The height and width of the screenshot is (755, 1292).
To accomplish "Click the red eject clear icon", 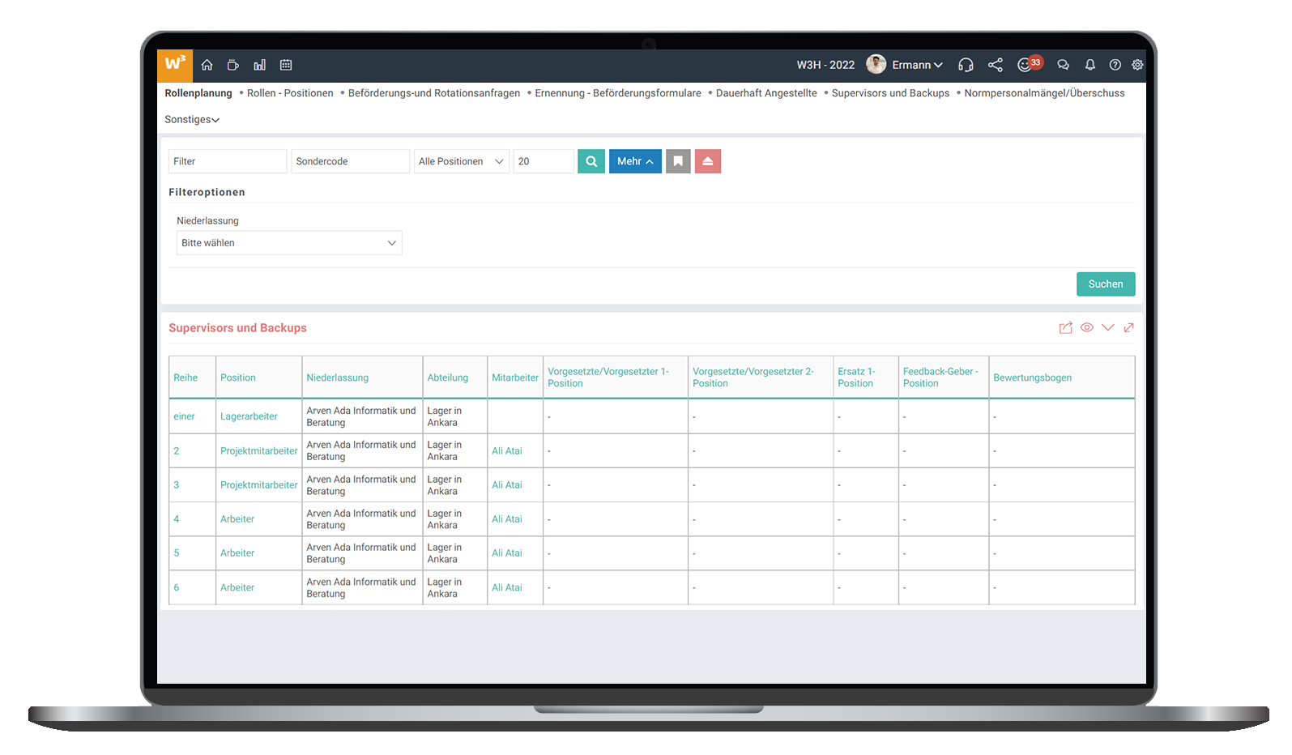I will [708, 161].
